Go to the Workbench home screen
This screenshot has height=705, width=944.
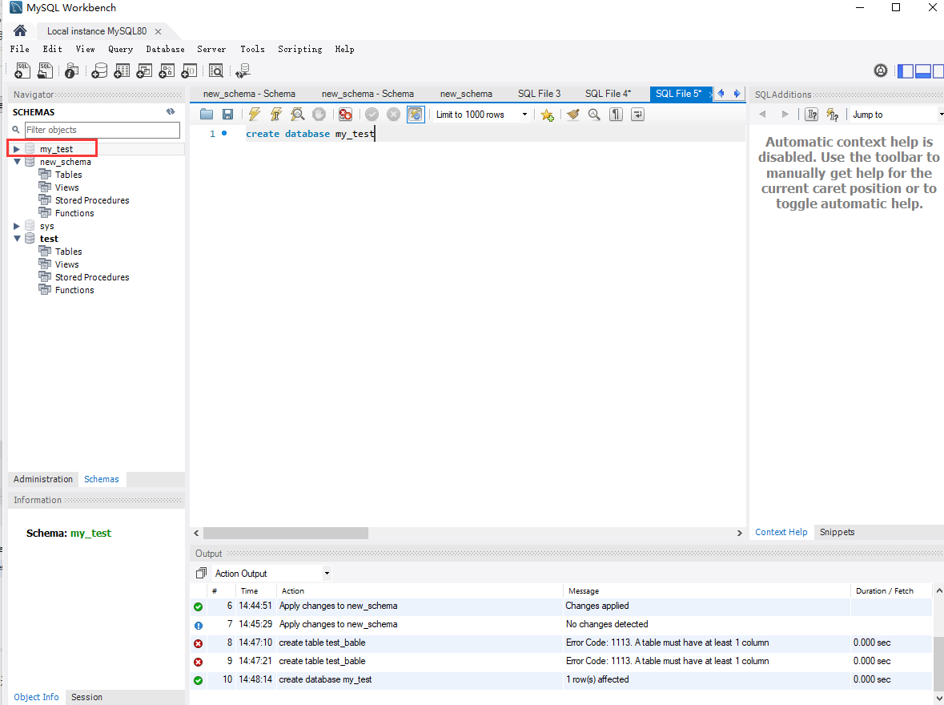tap(20, 30)
